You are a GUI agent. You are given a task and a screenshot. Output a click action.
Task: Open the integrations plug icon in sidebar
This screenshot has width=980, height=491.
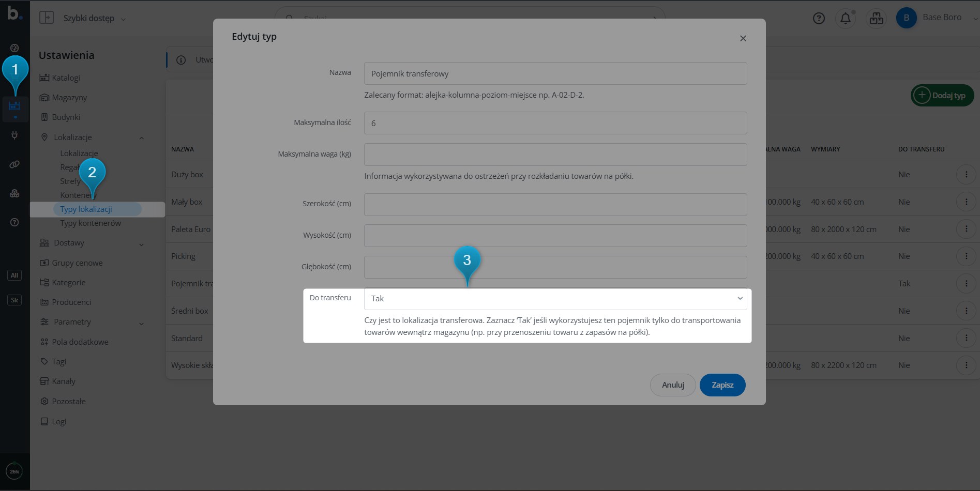14,135
